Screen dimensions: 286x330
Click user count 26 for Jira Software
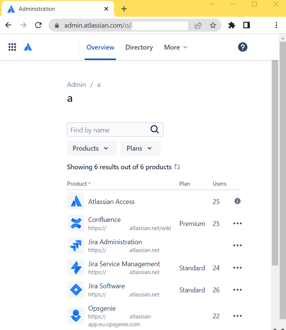[216, 290]
